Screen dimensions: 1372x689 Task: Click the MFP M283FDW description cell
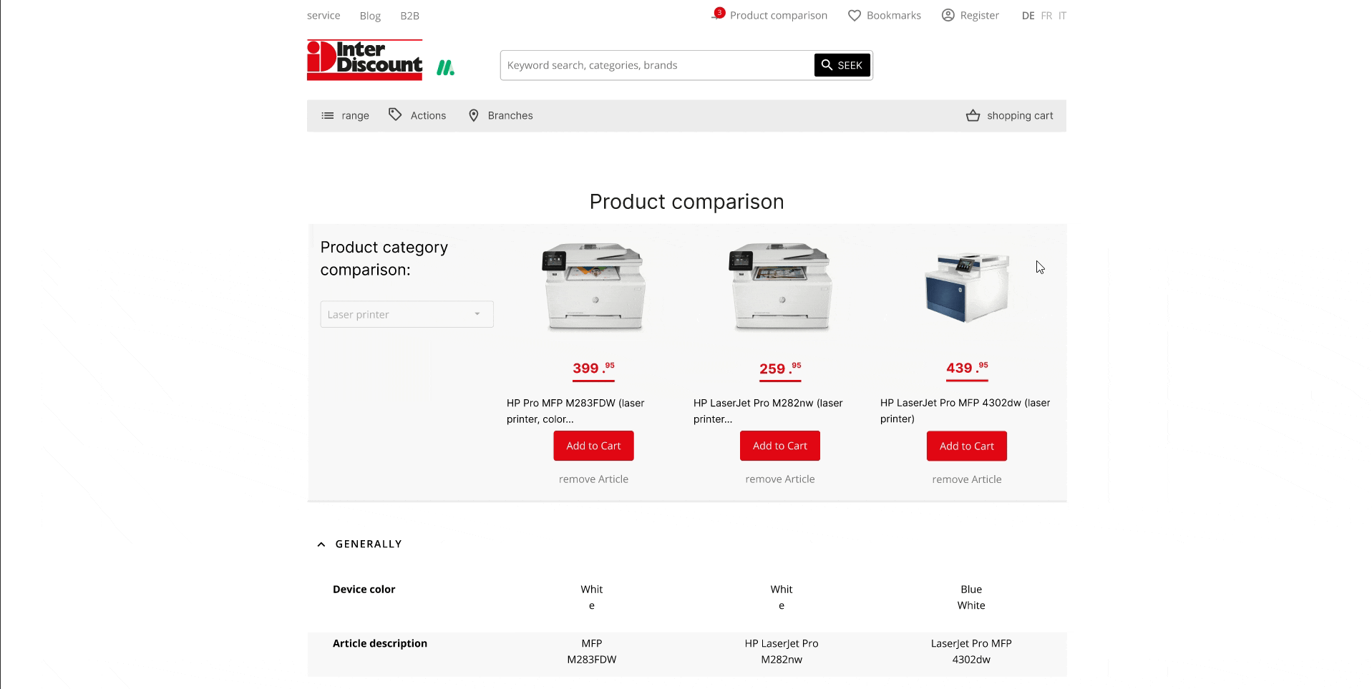tap(592, 651)
